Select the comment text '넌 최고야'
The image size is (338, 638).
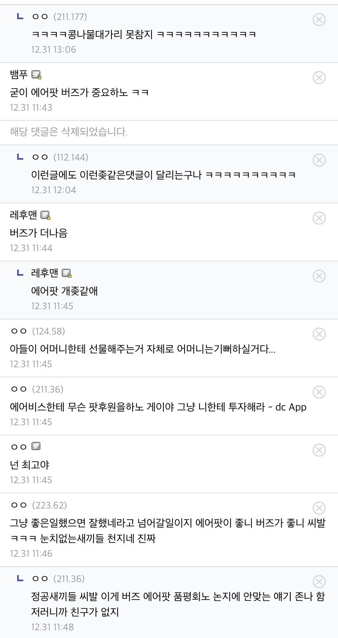[x=29, y=465]
